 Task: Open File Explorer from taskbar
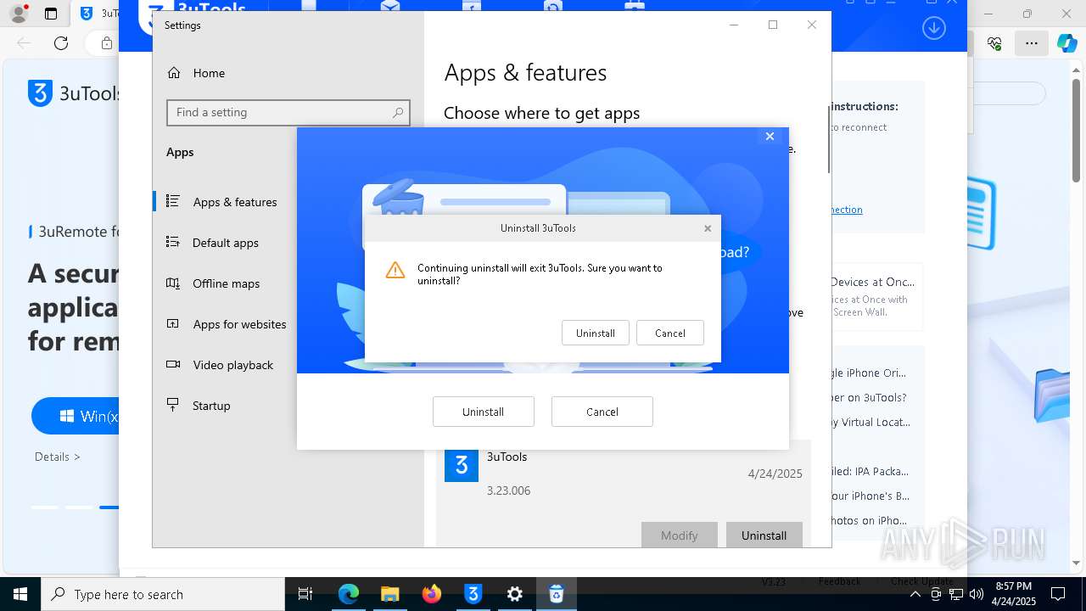(389, 594)
